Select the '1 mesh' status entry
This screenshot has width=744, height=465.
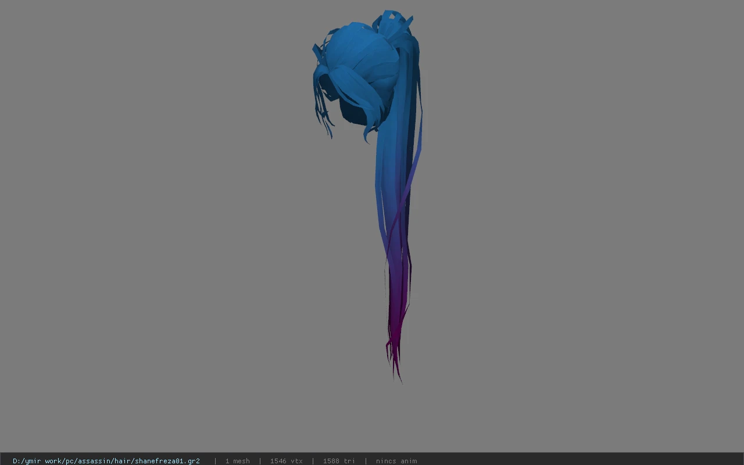[238, 461]
